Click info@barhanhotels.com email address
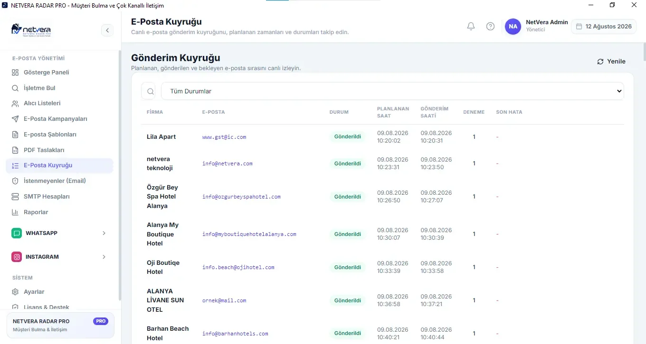The height and width of the screenshot is (344, 646). [x=235, y=334]
